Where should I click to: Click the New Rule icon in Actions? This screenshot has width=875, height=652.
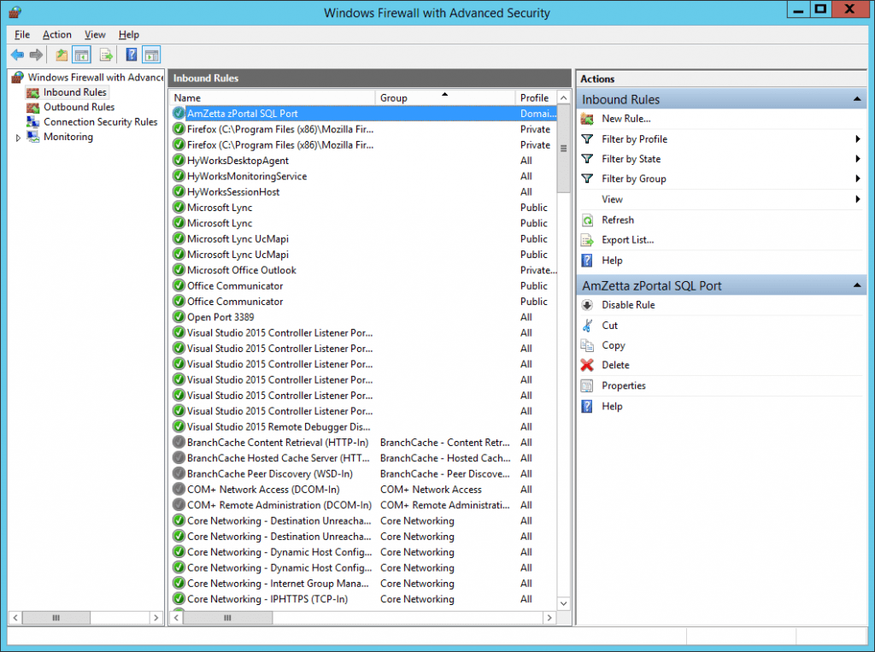[587, 118]
